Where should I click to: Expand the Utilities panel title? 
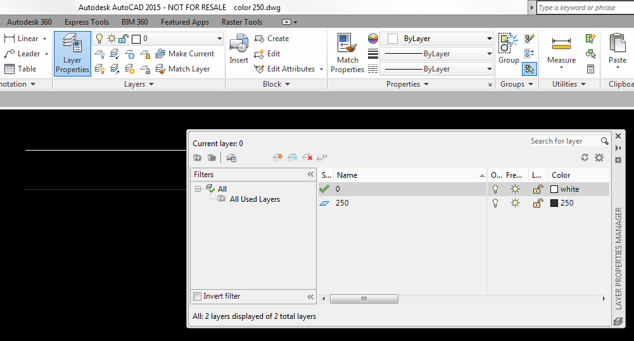click(569, 84)
